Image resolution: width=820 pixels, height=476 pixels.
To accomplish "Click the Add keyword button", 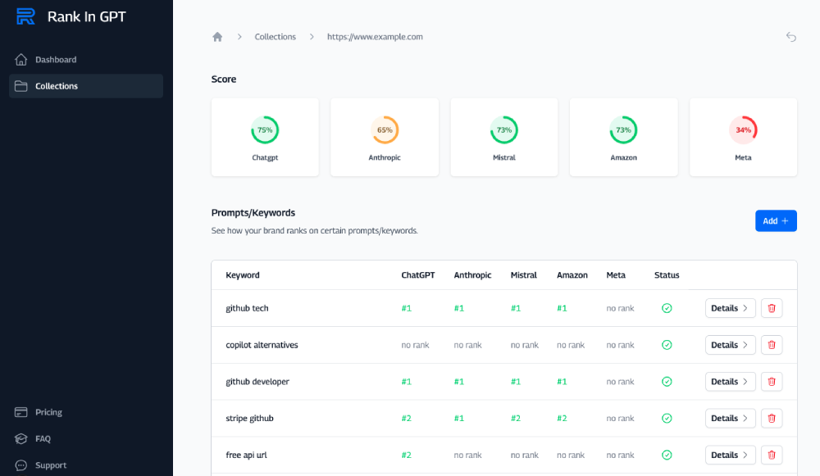I will (x=776, y=221).
